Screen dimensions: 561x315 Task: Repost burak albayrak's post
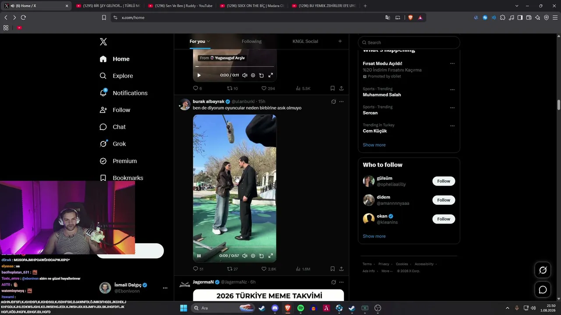pyautogui.click(x=232, y=269)
